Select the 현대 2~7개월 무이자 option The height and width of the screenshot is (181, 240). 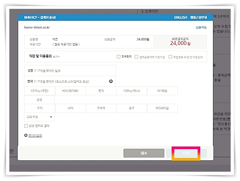click(x=69, y=81)
